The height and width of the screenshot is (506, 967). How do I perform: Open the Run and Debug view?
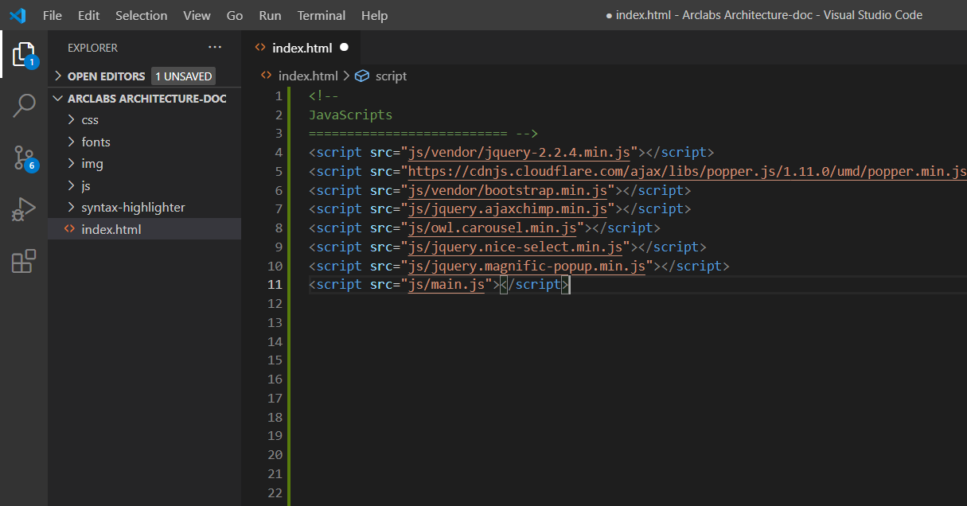(24, 209)
